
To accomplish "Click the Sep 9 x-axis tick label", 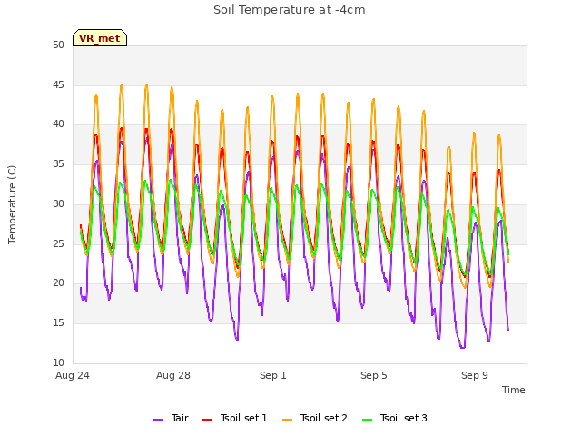I will click(475, 375).
